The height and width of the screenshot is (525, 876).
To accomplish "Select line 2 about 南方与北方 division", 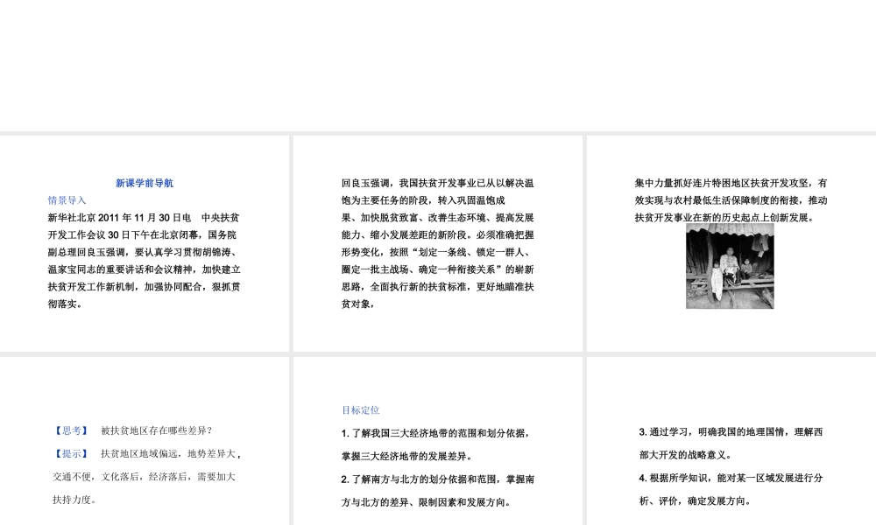I will [437, 479].
